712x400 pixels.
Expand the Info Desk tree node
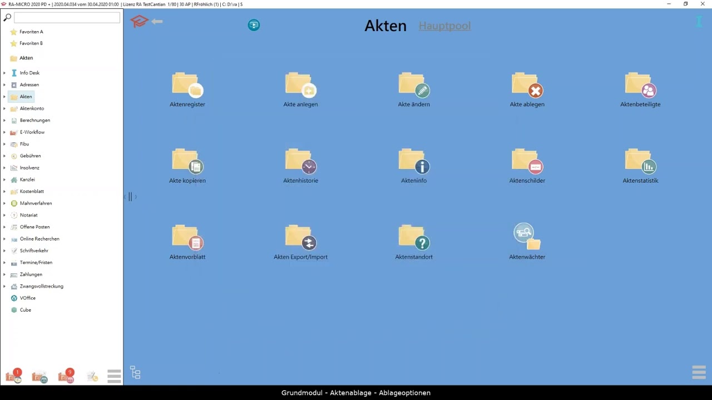[x=4, y=73]
